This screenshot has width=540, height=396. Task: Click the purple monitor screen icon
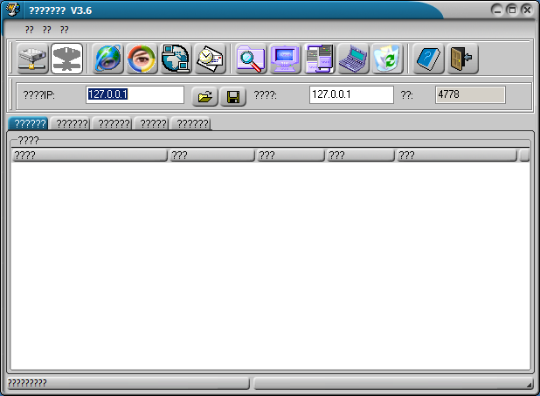[285, 59]
